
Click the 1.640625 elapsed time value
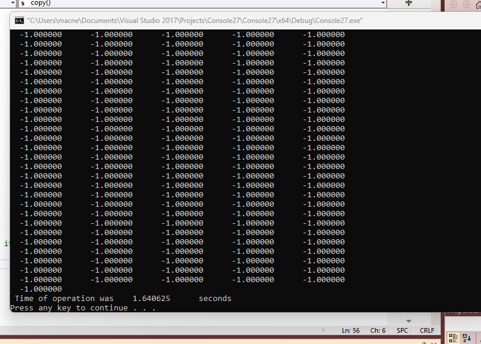pyautogui.click(x=151, y=299)
